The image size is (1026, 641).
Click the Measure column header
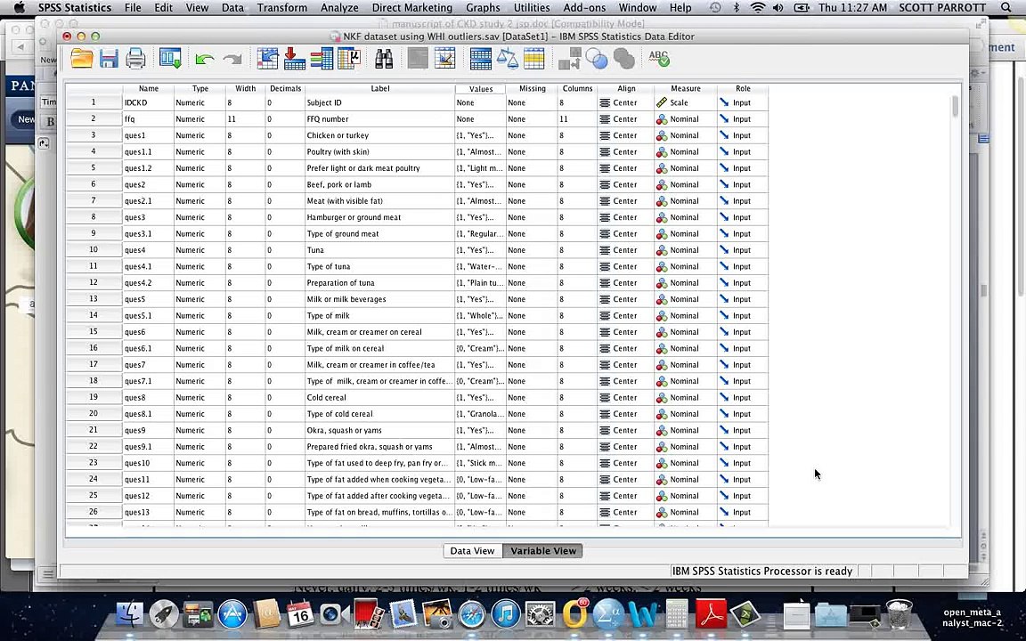(x=686, y=88)
